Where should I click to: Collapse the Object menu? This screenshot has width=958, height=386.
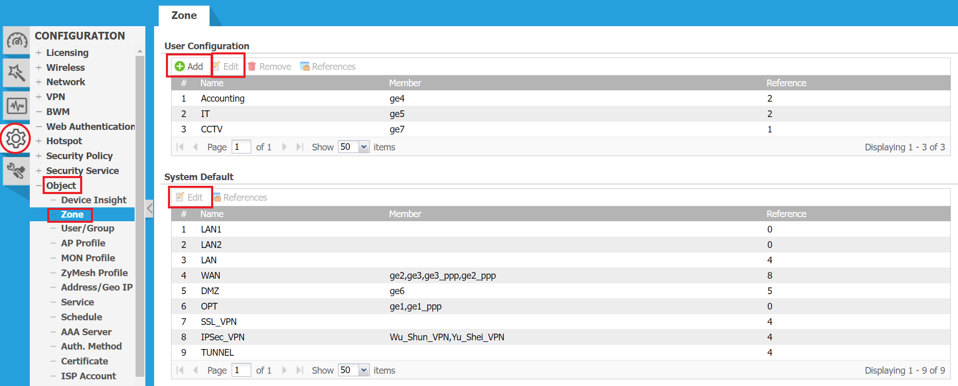39,185
